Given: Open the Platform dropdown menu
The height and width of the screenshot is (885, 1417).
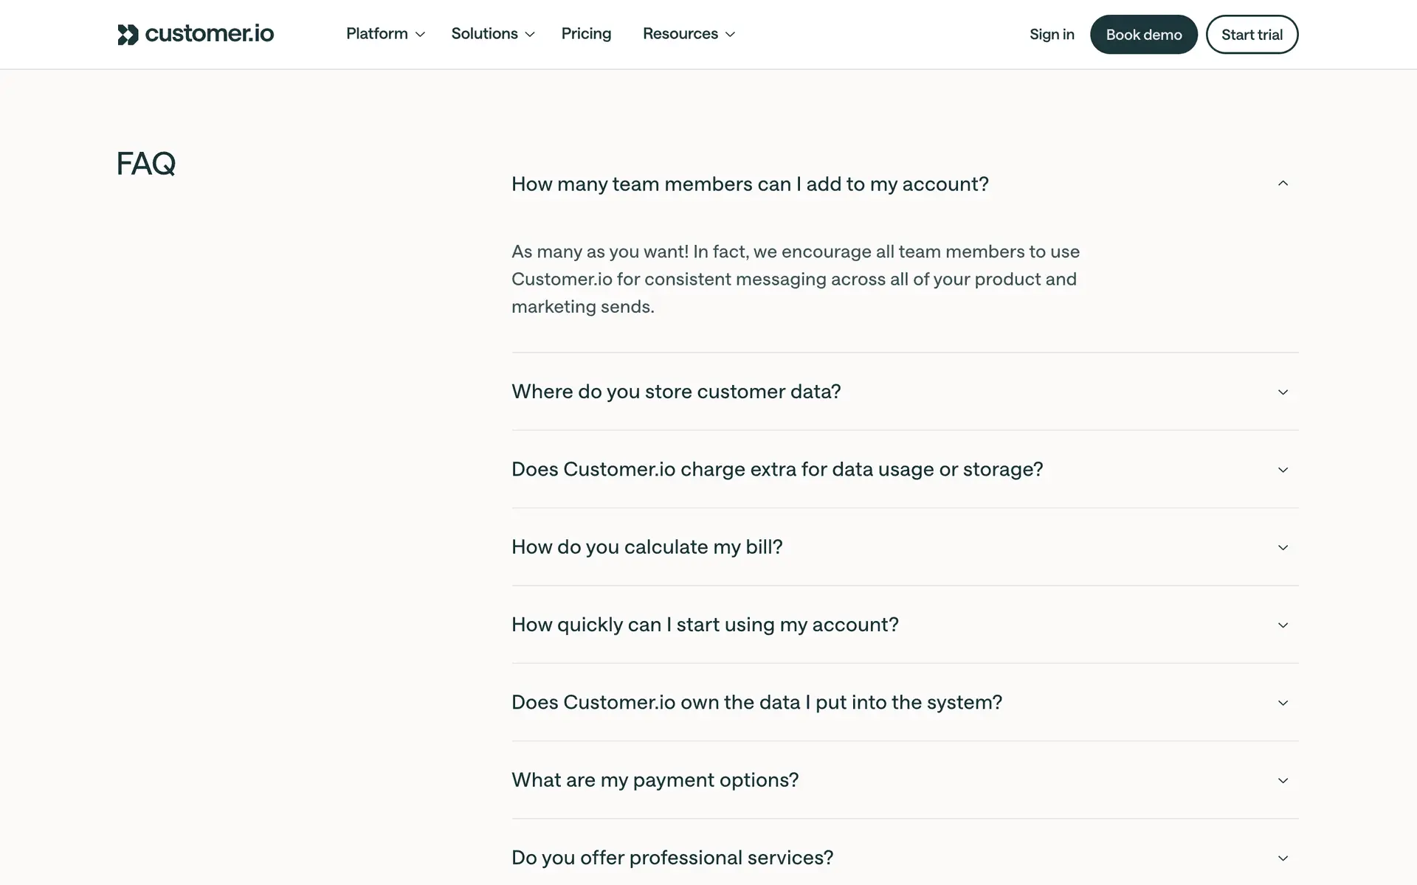Looking at the screenshot, I should tap(385, 34).
